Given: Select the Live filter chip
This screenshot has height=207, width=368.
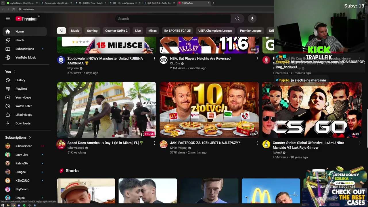Looking at the screenshot, I should pos(138,31).
